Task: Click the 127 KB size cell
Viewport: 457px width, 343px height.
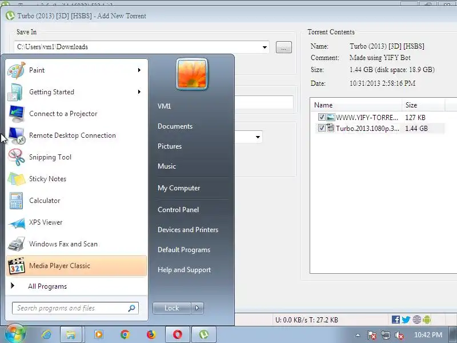Action: (415, 118)
